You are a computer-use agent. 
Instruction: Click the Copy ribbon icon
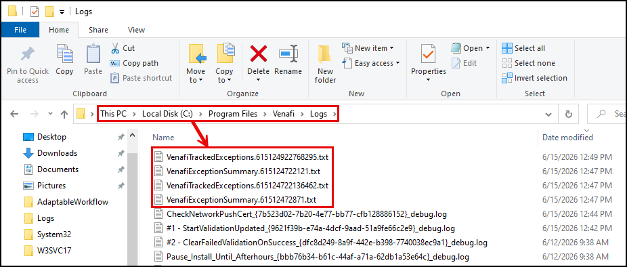pyautogui.click(x=64, y=54)
